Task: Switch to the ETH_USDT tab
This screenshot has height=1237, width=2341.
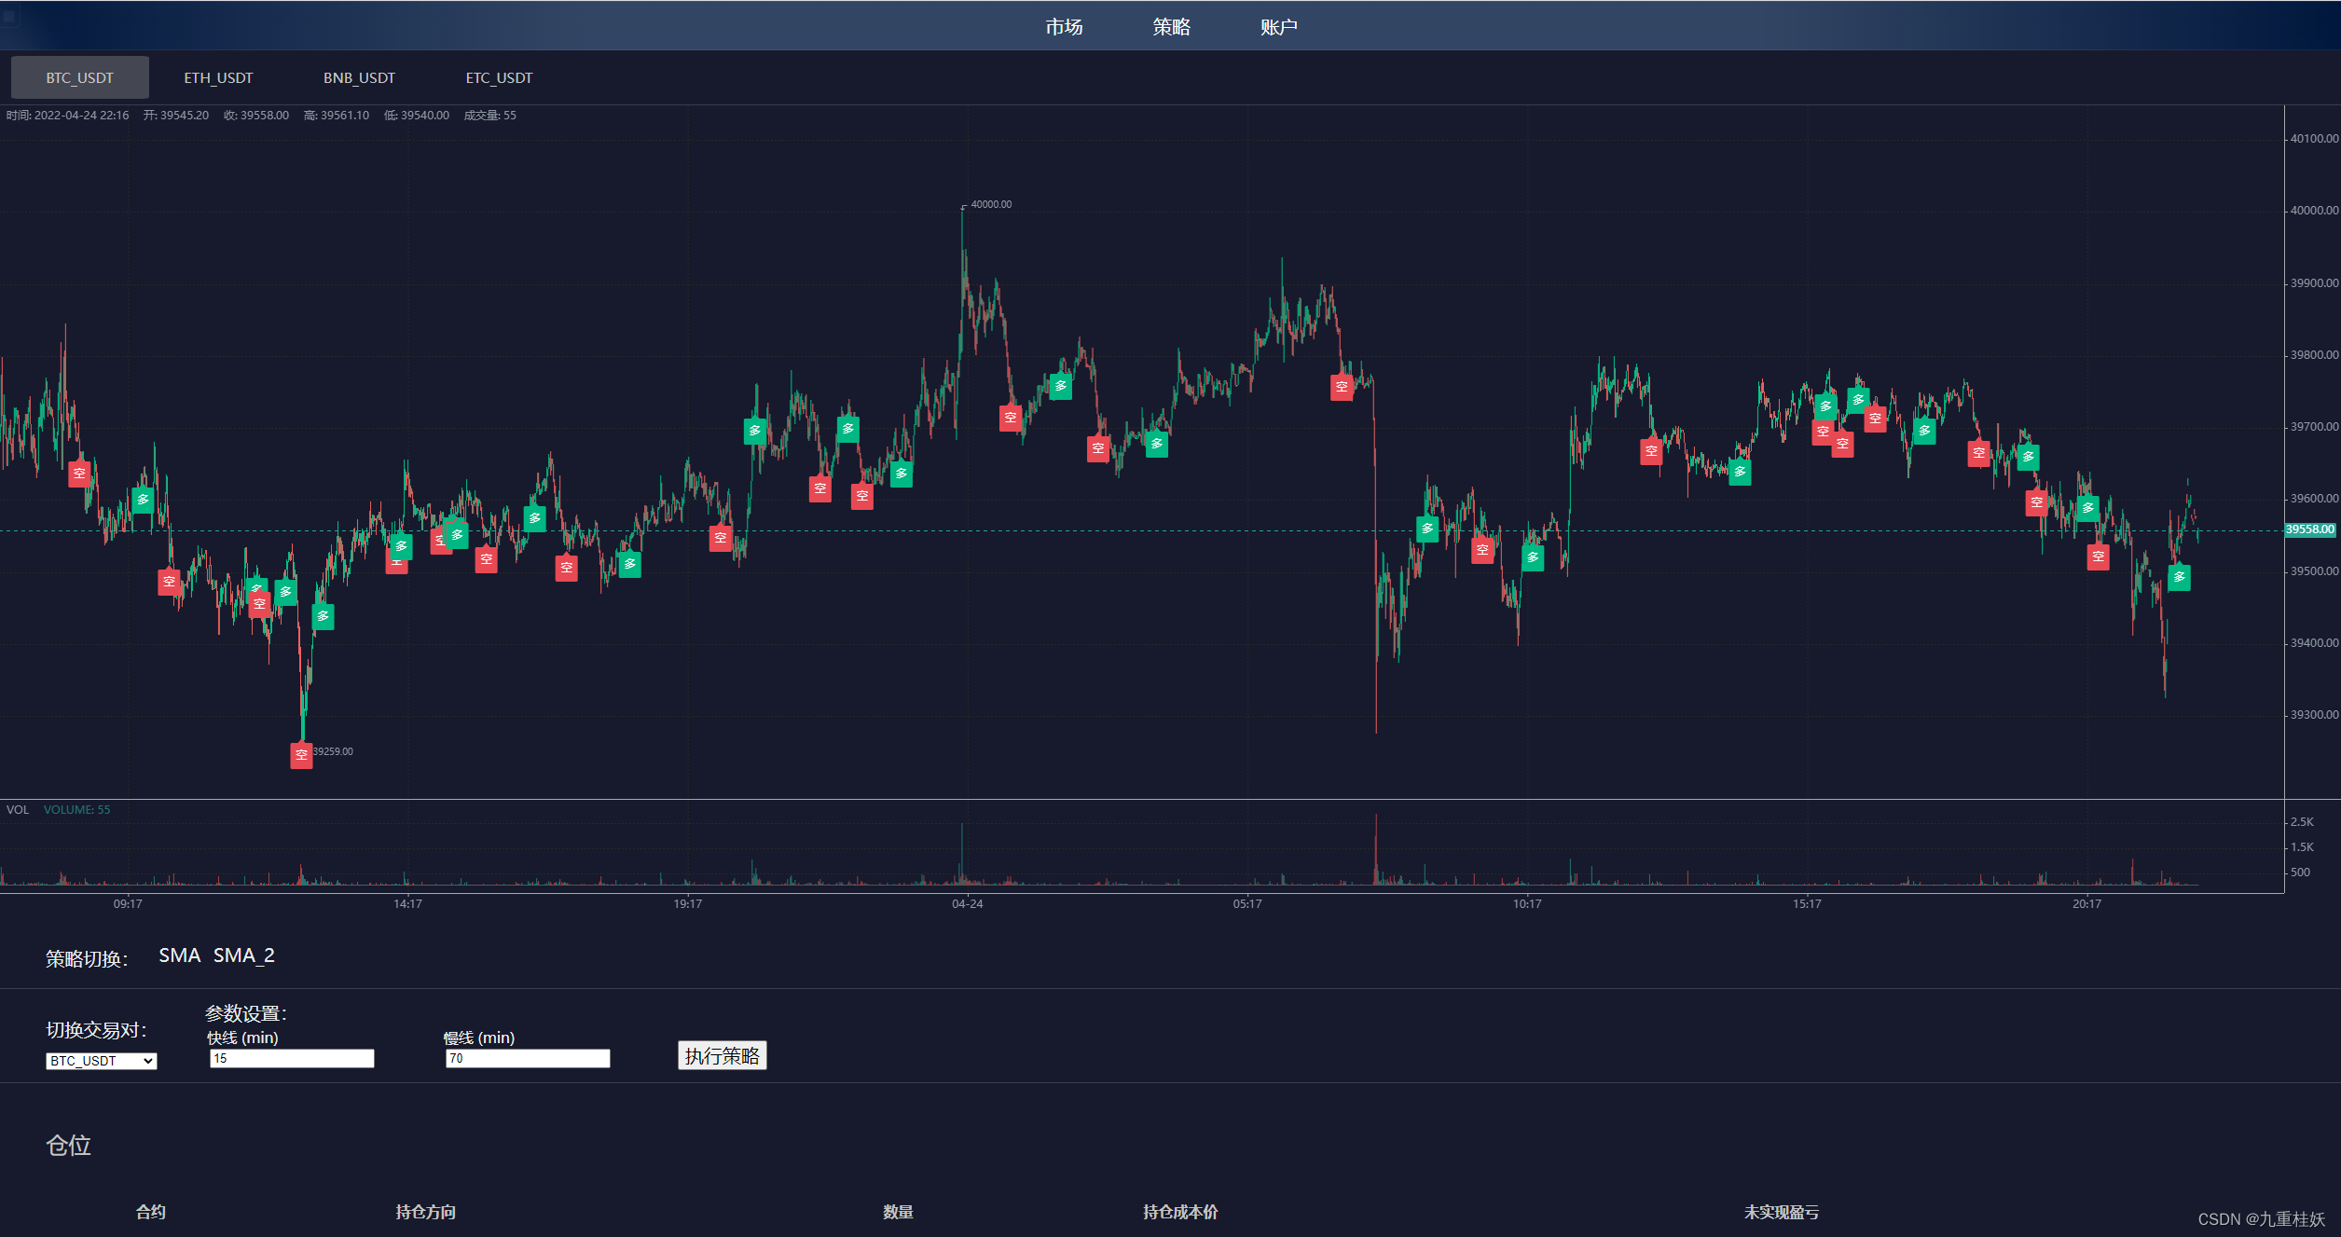Action: pyautogui.click(x=218, y=77)
